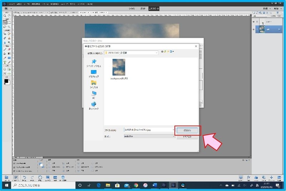Screen dimensions: 286x191
Task: Select the Blur tool
Action: [5, 42]
